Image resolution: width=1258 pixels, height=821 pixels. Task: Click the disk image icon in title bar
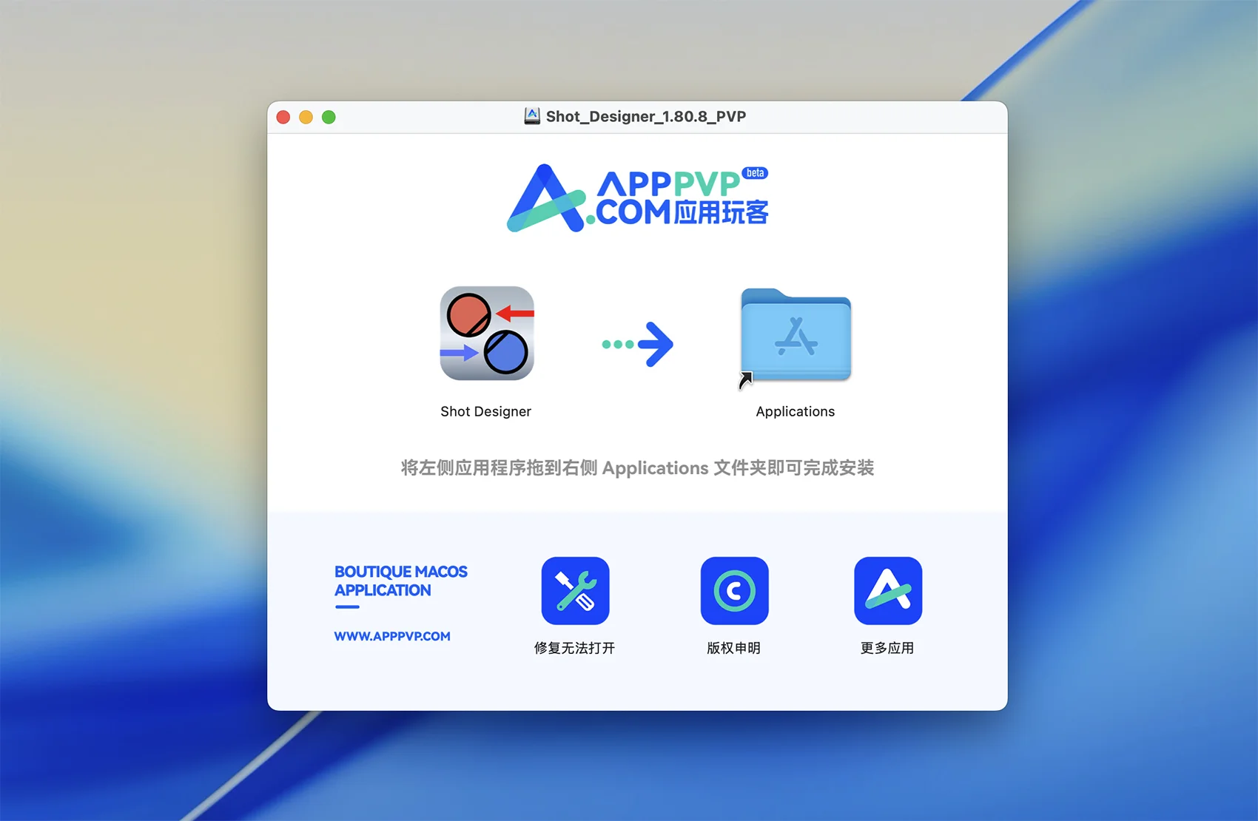[532, 116]
